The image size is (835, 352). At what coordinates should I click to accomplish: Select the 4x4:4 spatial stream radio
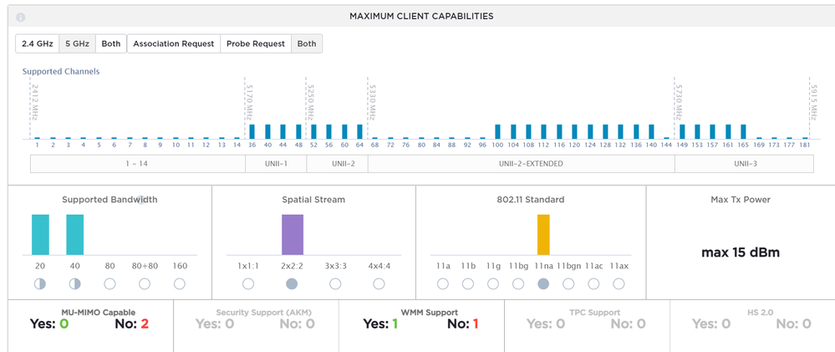379,283
